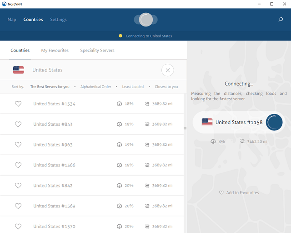The height and width of the screenshot is (233, 291).
Task: Click United States #1158 server label
Action: [x=239, y=122]
